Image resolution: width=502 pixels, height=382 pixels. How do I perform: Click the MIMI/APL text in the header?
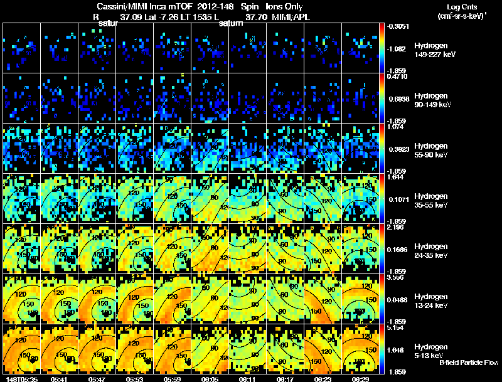point(291,17)
